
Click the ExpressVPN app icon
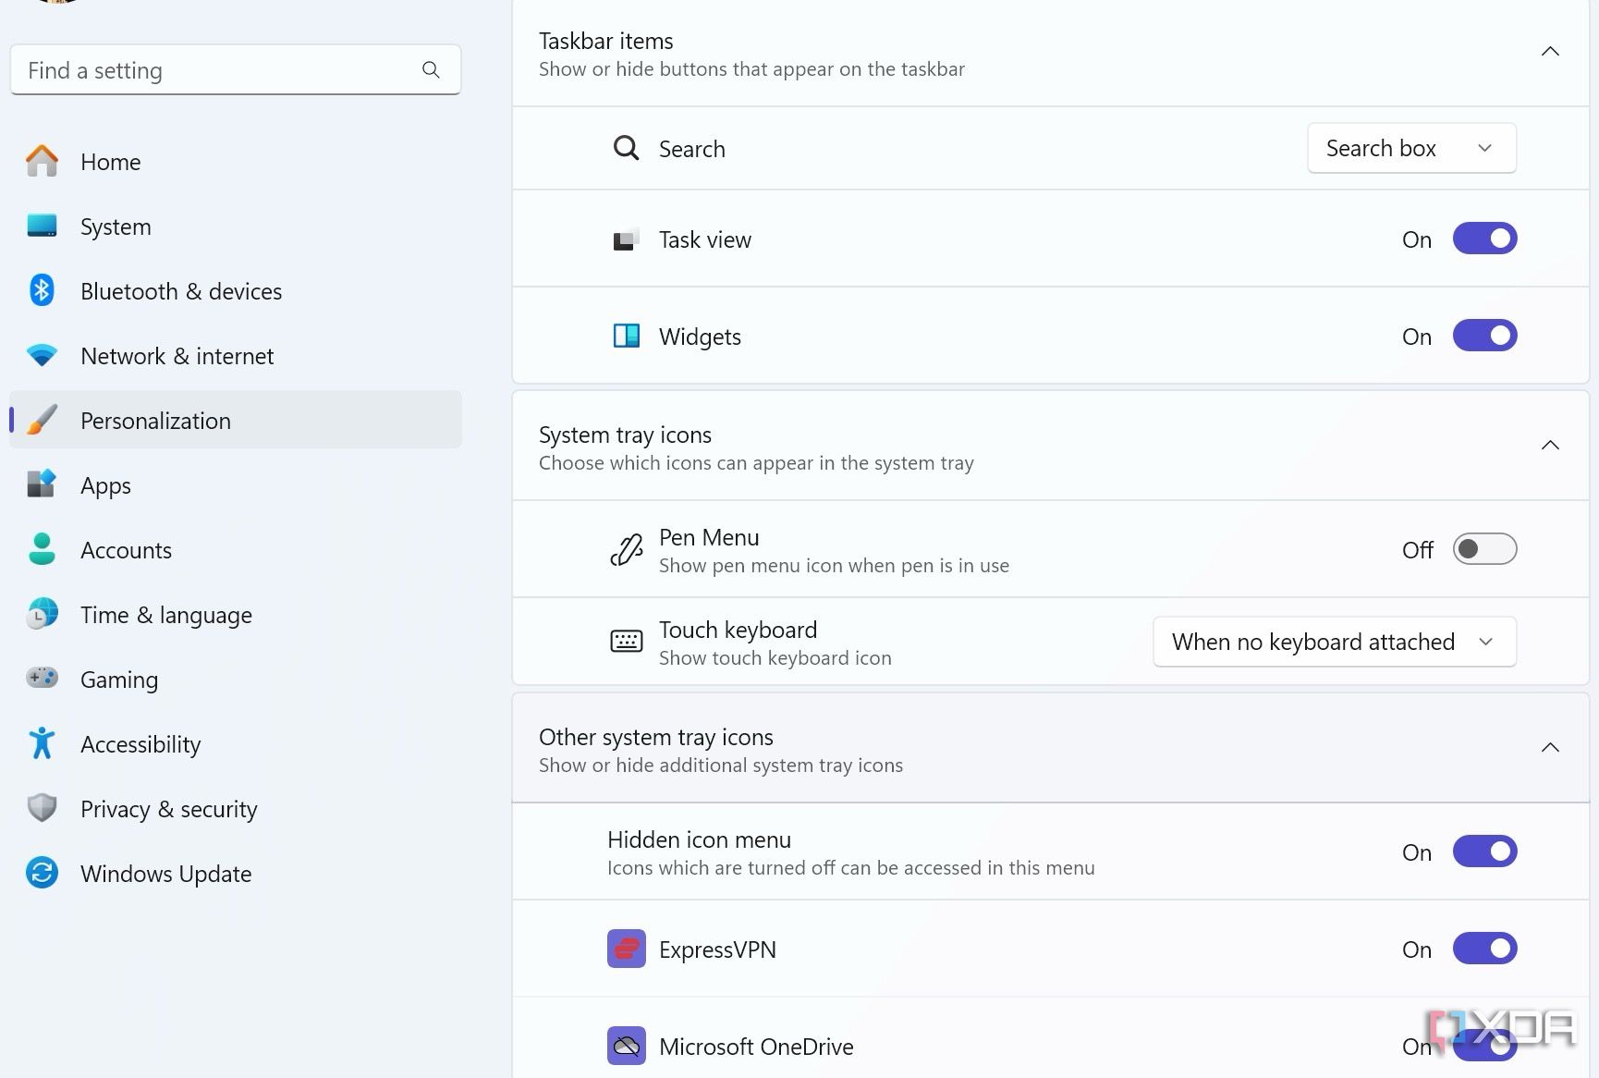point(626,949)
